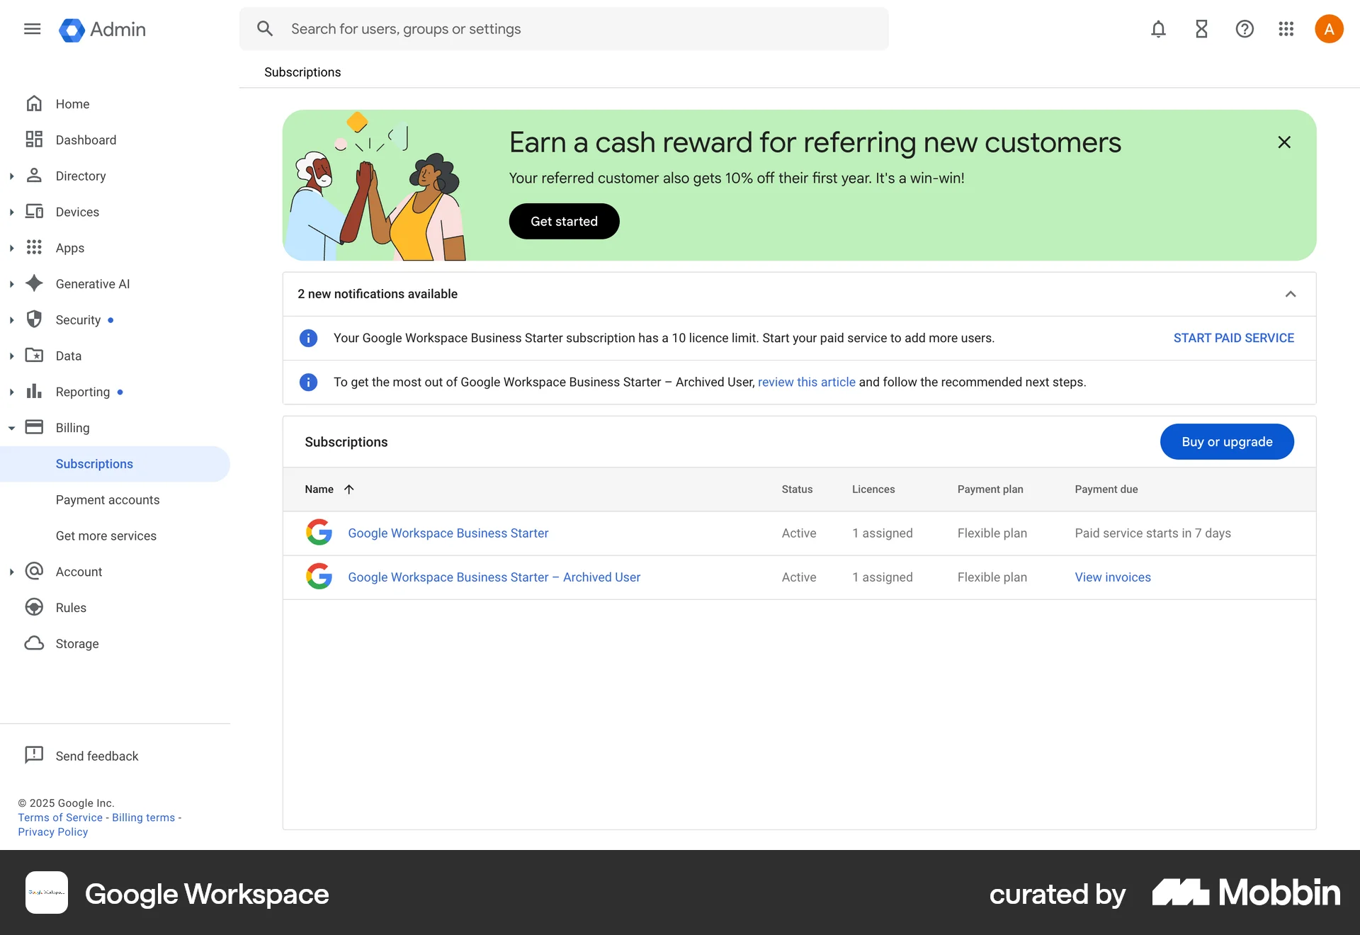
Task: Click the Google logo next to Business Starter subscription
Action: click(x=319, y=533)
